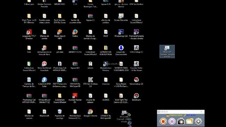Image resolution: width=226 pixels, height=127 pixels.
Task: Click the Unregistered link in recorder
Action: 176,115
